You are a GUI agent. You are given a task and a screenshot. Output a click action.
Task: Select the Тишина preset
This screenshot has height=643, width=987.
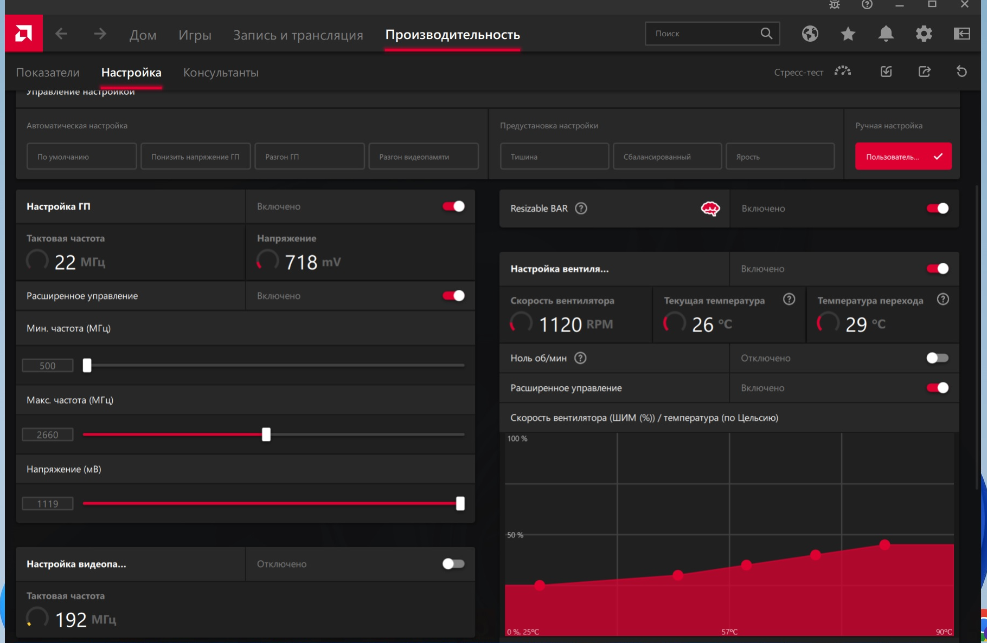pos(554,157)
